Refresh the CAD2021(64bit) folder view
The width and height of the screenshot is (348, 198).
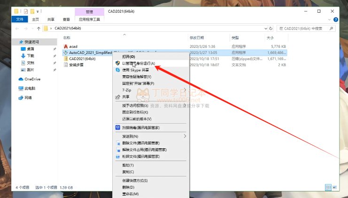pos(271,29)
